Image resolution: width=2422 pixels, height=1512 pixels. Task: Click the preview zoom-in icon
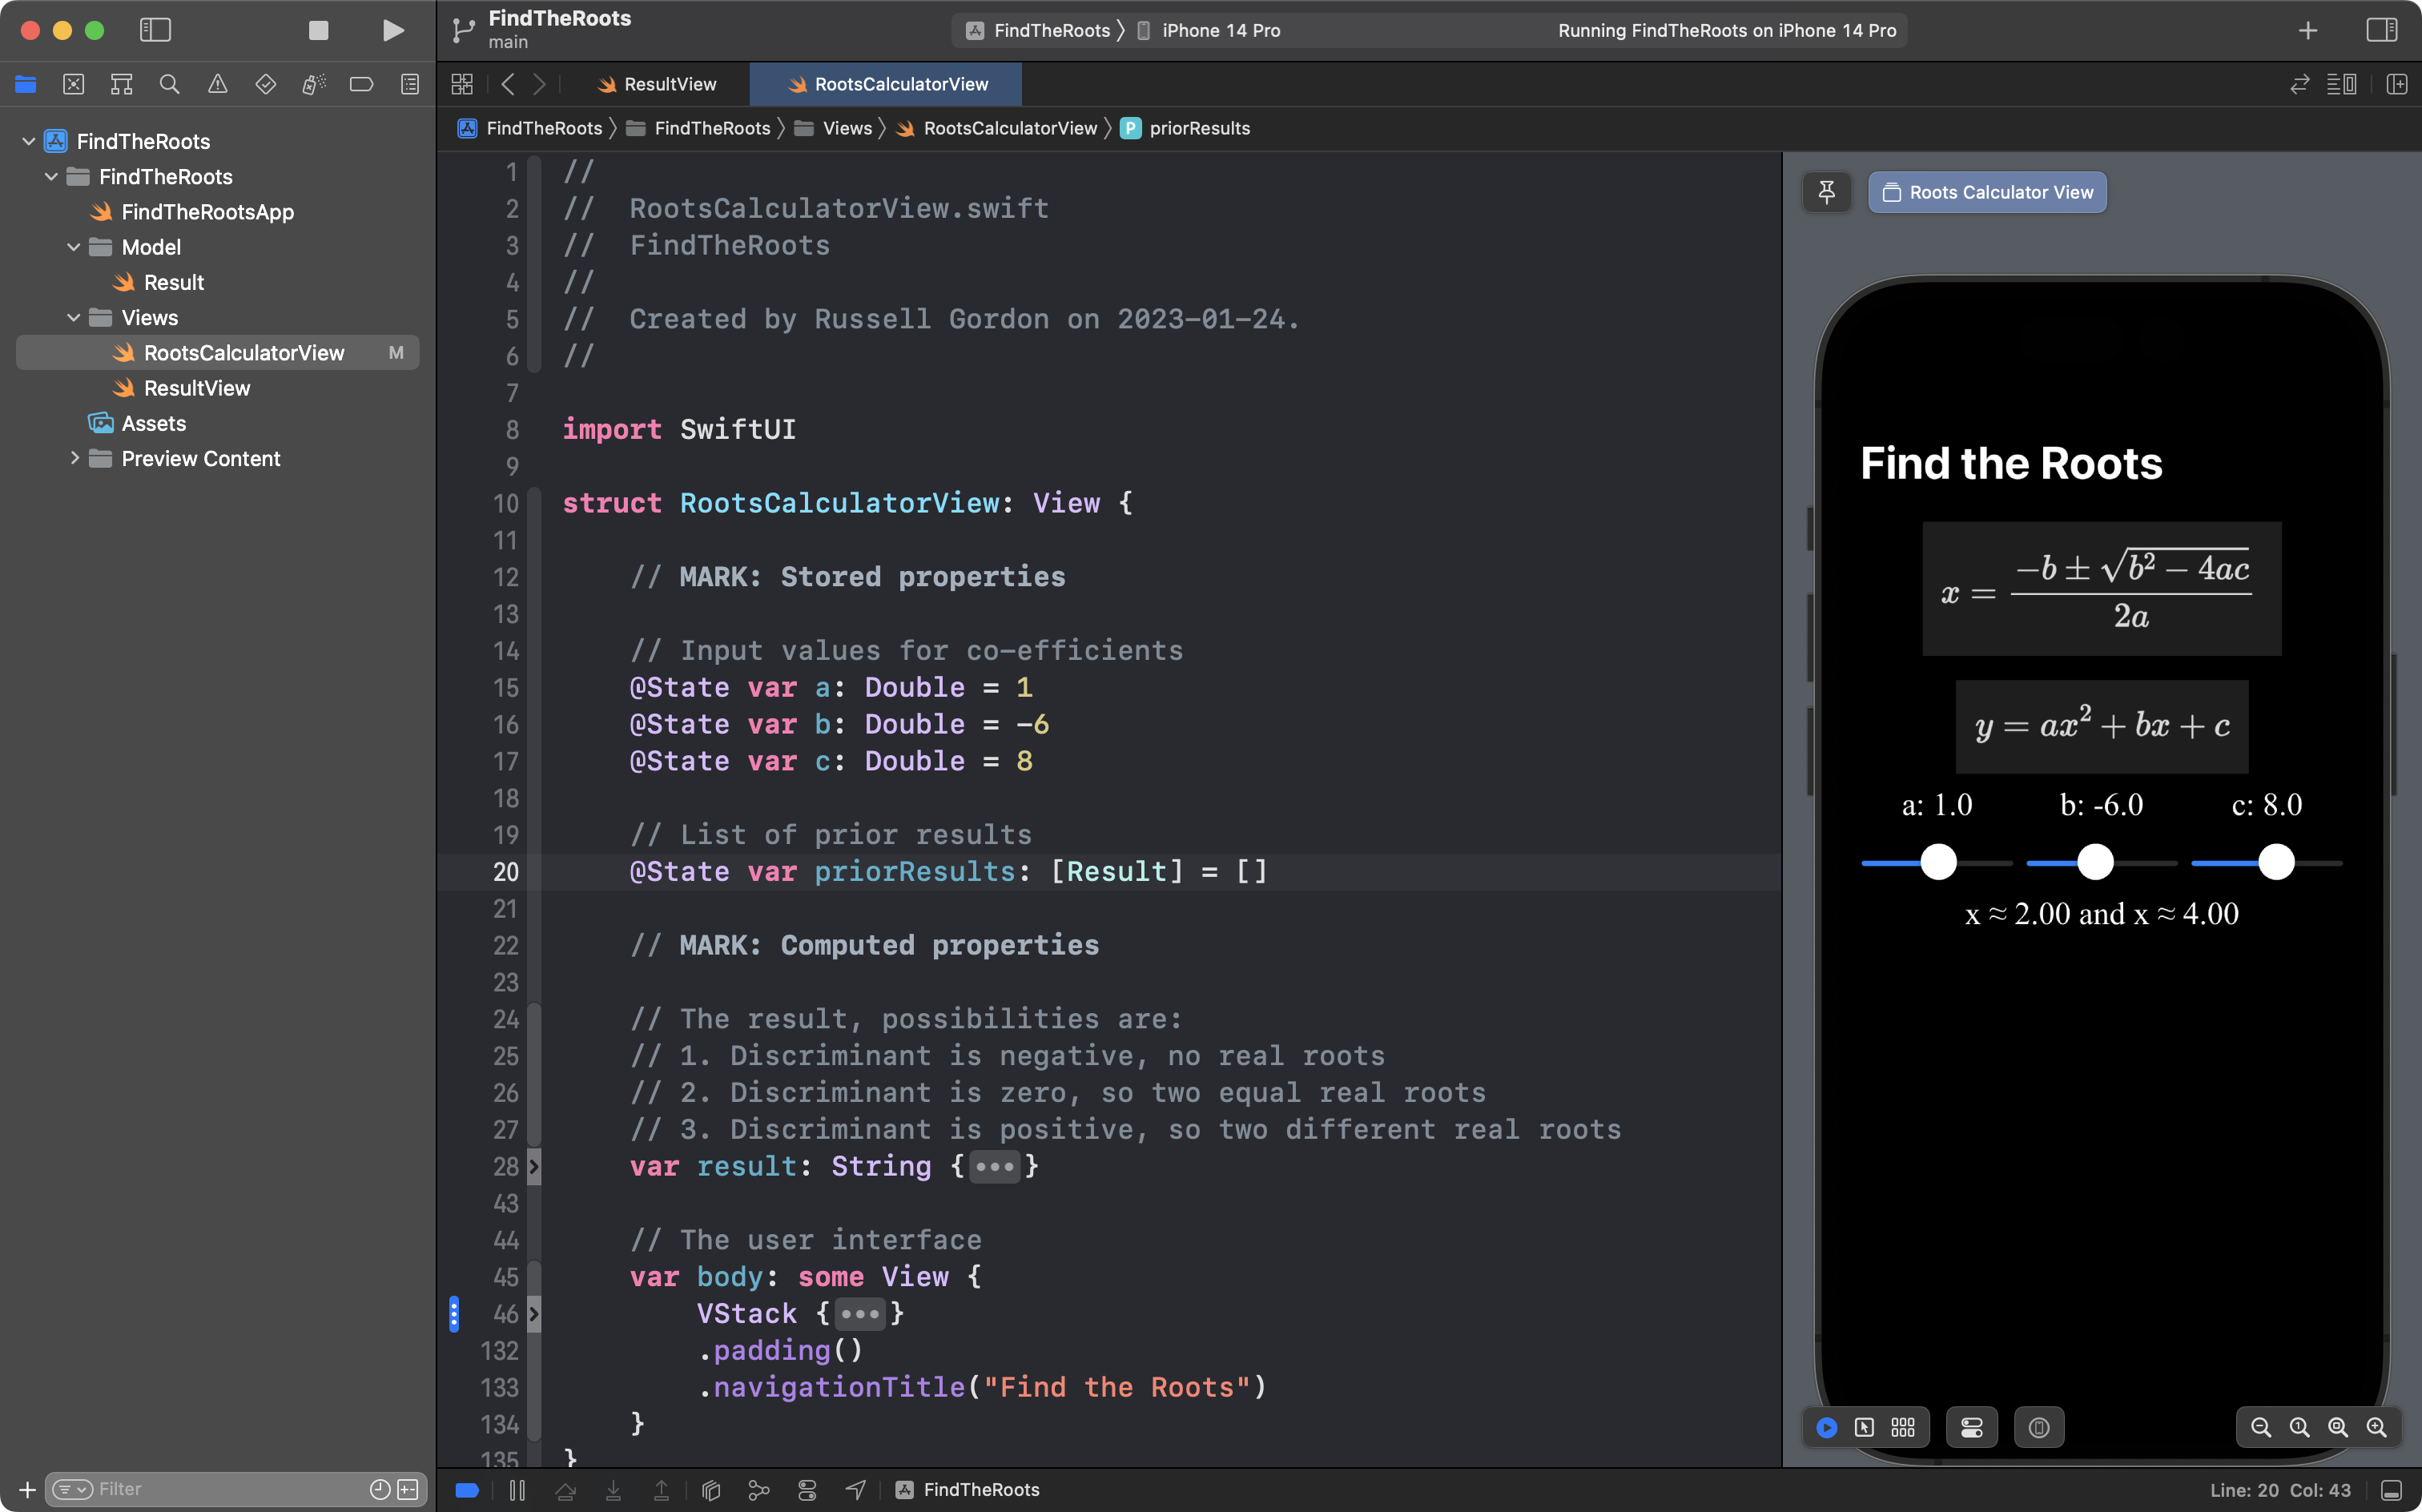[2376, 1426]
